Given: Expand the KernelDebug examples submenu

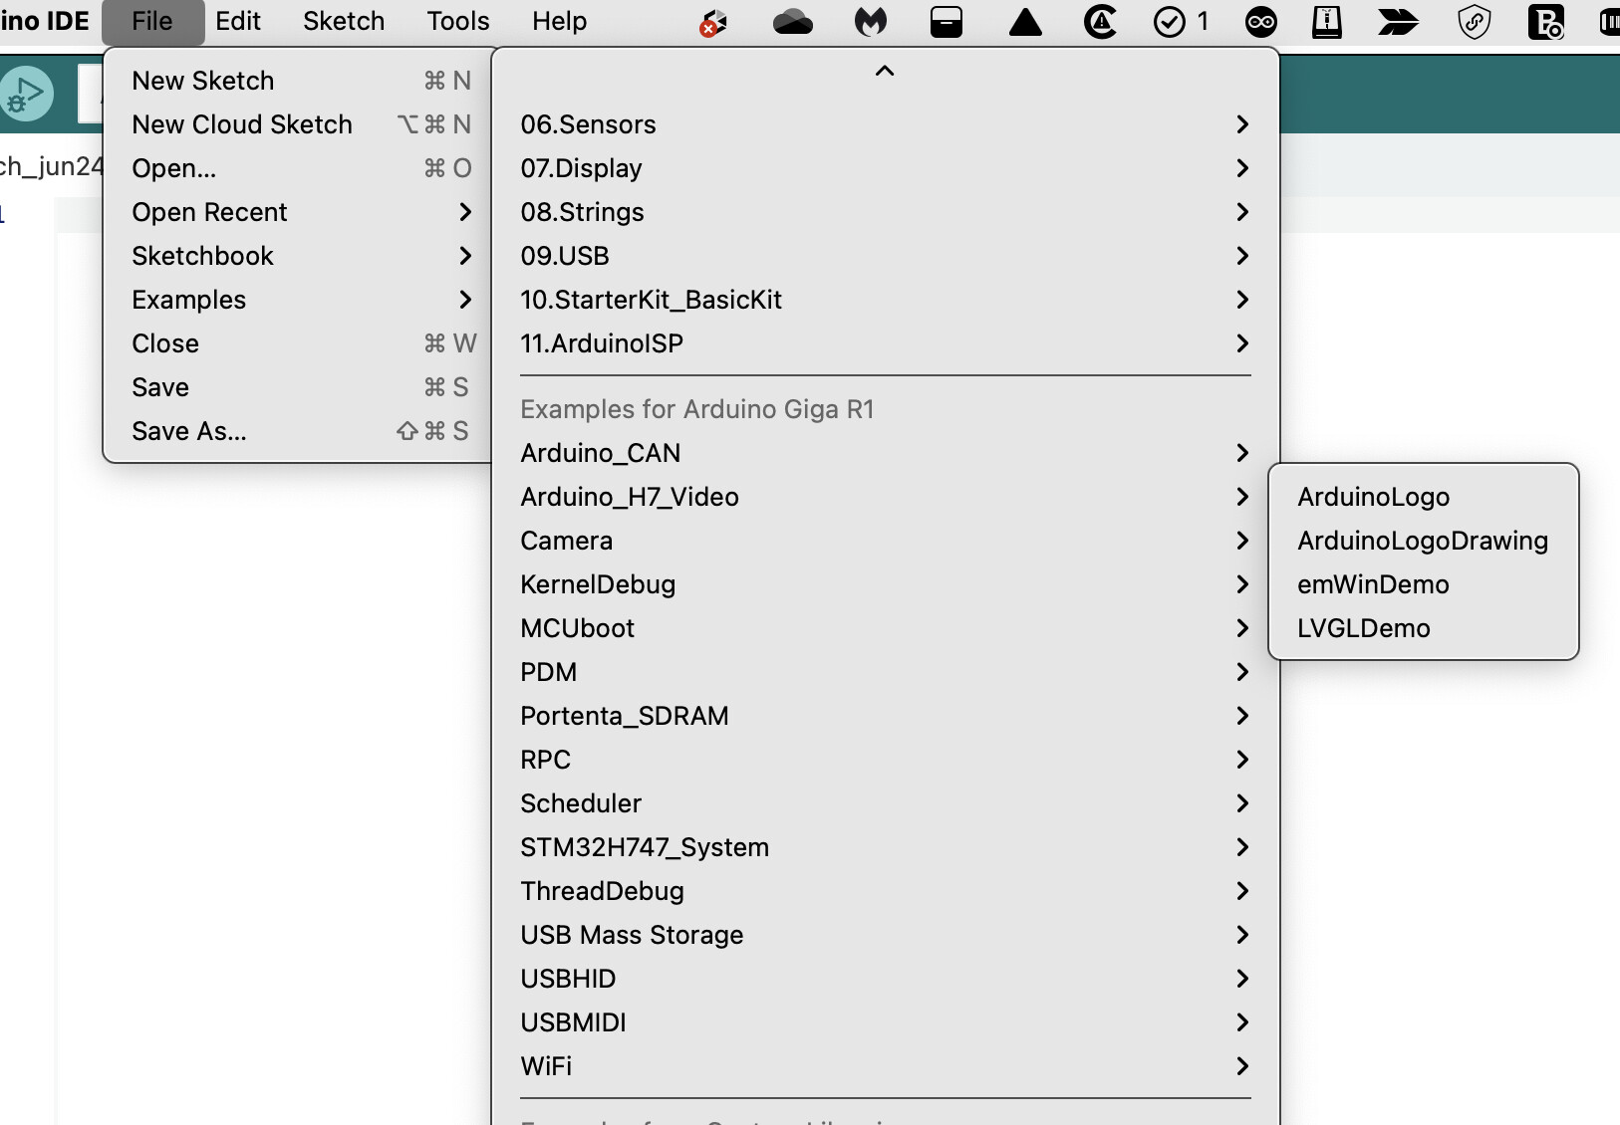Looking at the screenshot, I should coord(885,584).
